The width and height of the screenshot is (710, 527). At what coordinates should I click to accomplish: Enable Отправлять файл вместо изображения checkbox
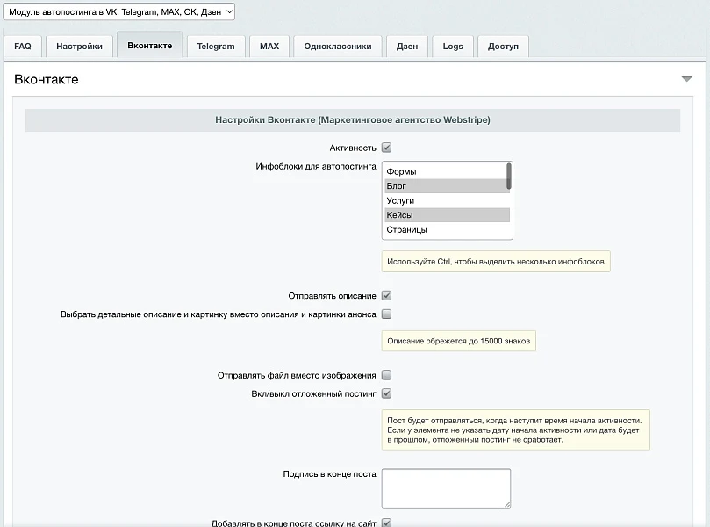tap(387, 375)
